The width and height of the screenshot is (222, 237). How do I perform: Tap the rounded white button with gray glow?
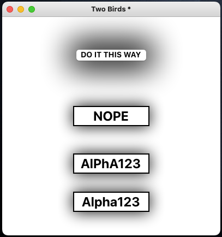coord(111,55)
